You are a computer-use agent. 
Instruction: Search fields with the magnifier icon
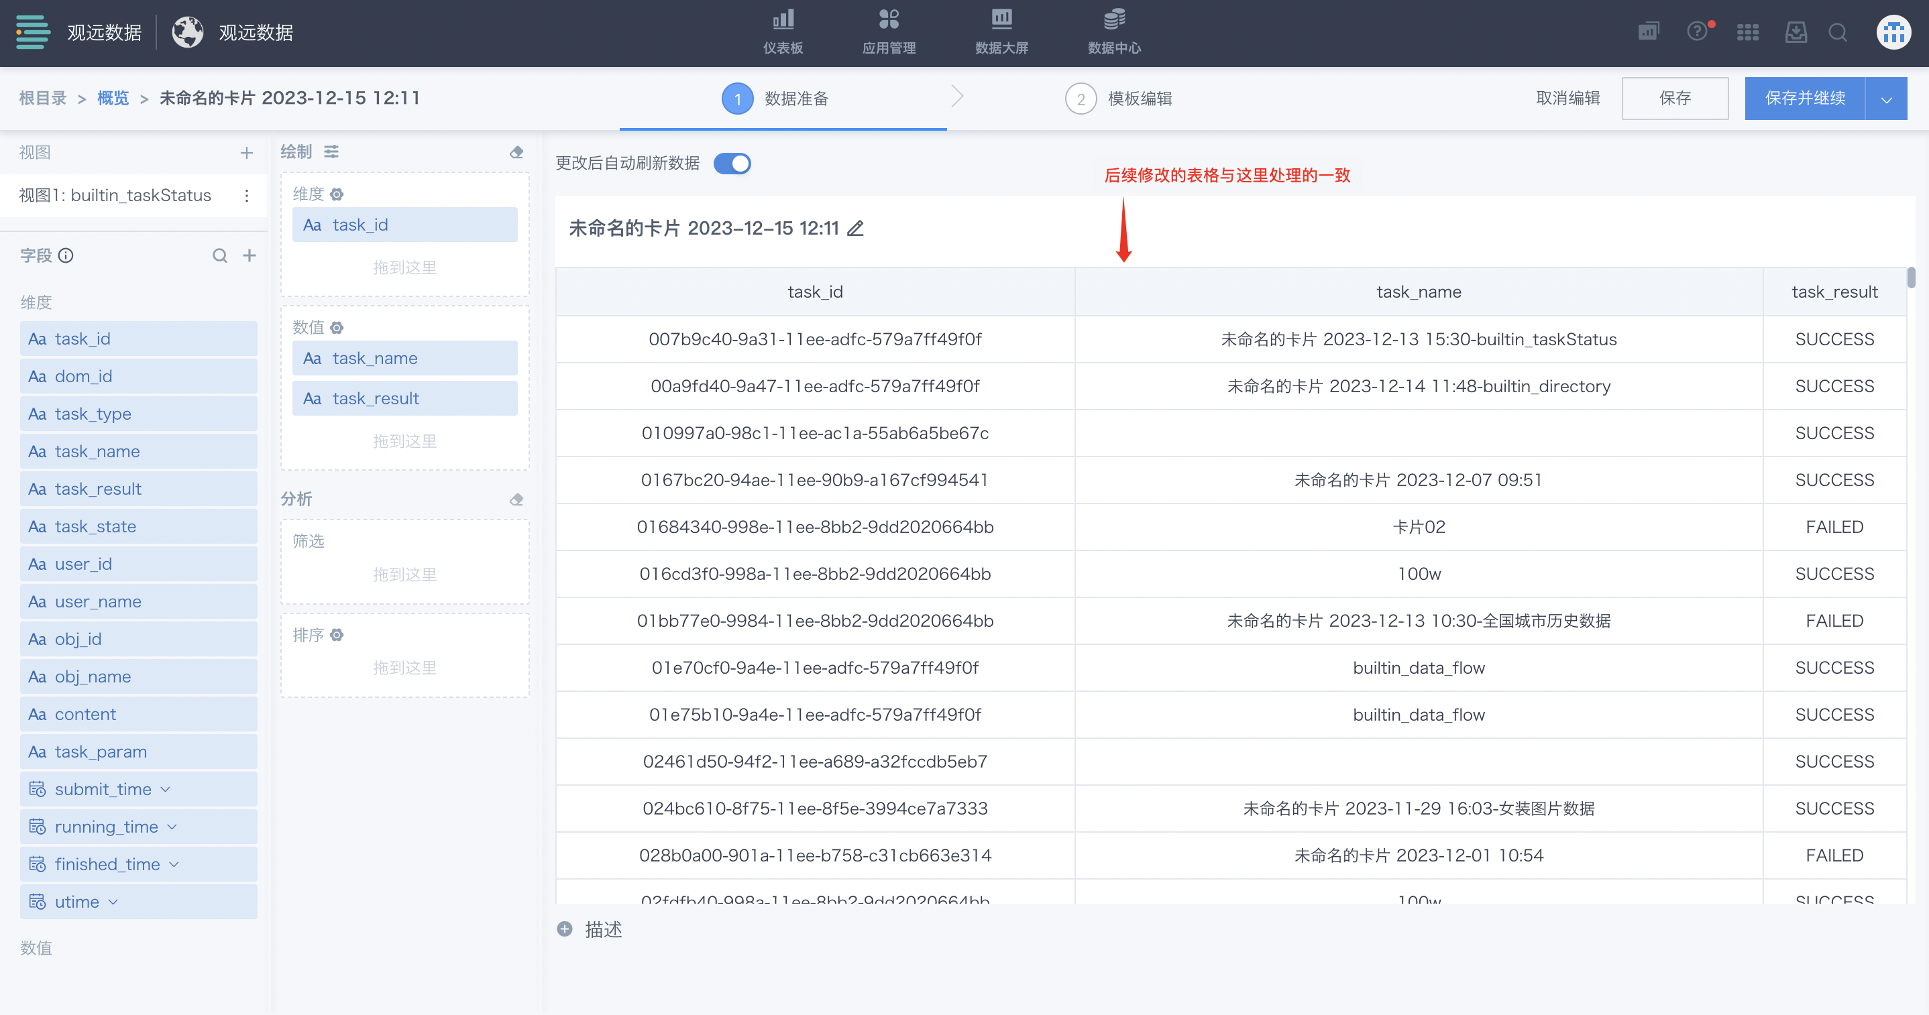point(219,256)
